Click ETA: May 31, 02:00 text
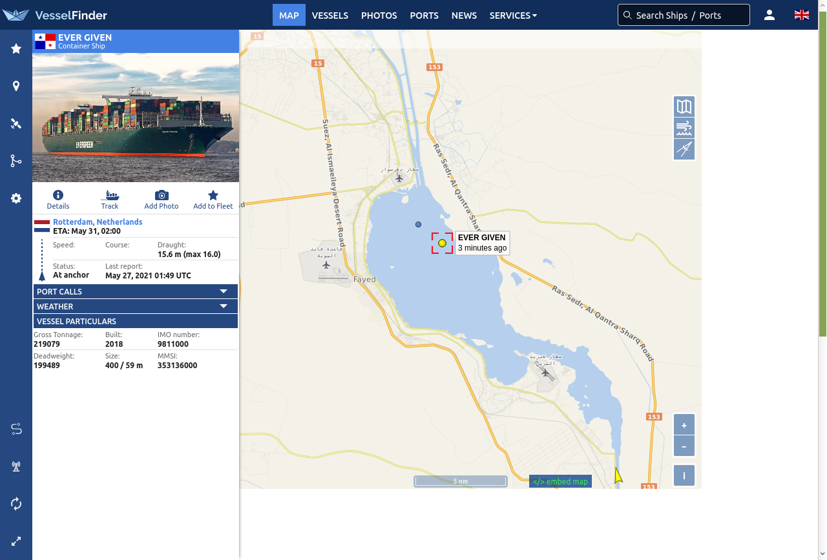 (87, 231)
